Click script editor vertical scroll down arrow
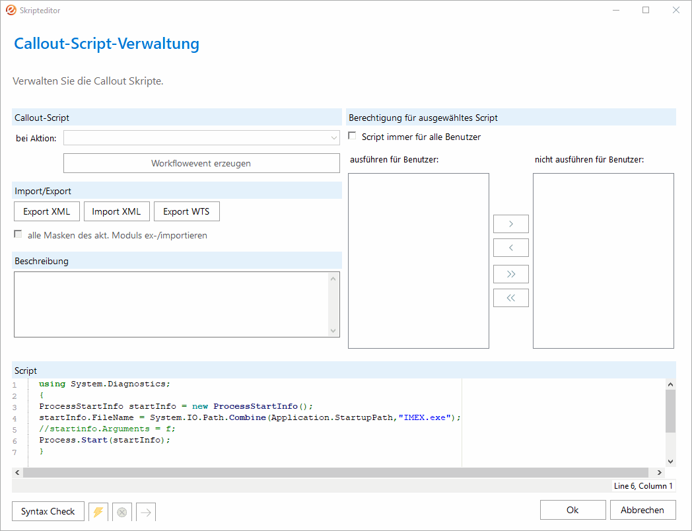Screen dimensions: 692x531 tap(670, 461)
